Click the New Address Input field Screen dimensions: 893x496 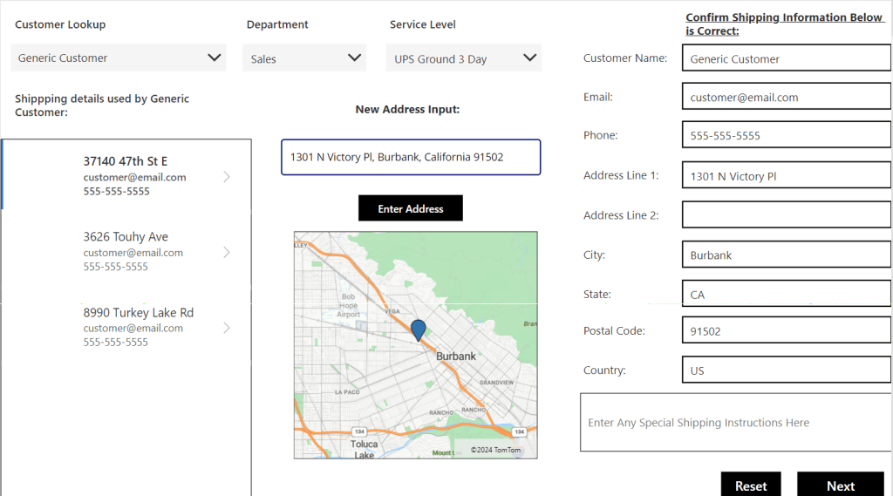(x=410, y=157)
